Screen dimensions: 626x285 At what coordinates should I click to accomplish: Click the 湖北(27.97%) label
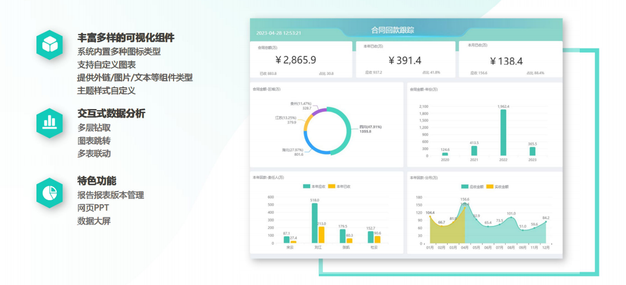pos(293,149)
